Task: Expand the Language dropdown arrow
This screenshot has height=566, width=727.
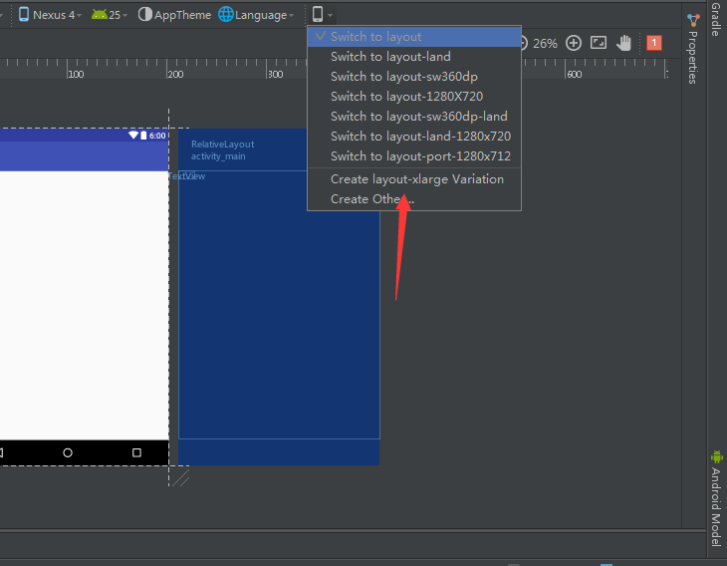Action: point(292,16)
